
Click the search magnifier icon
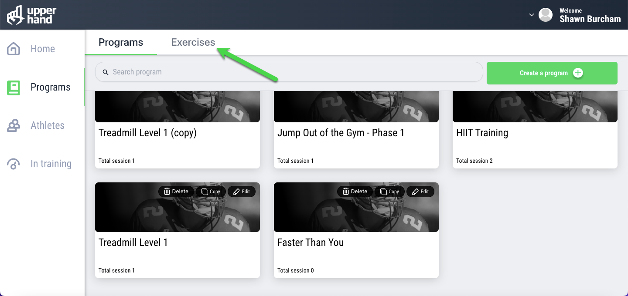106,72
